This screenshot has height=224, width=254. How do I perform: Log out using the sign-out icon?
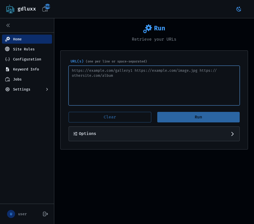(45, 214)
